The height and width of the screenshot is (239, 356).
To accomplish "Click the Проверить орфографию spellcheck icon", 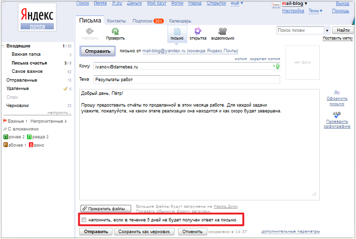I will (336, 114).
